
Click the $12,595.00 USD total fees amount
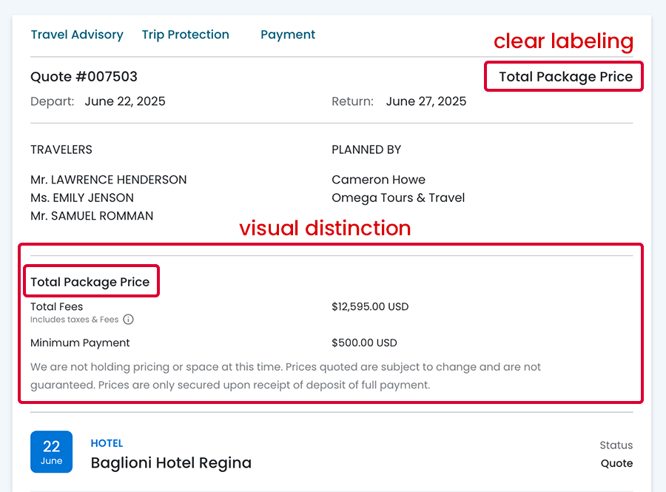click(x=370, y=306)
